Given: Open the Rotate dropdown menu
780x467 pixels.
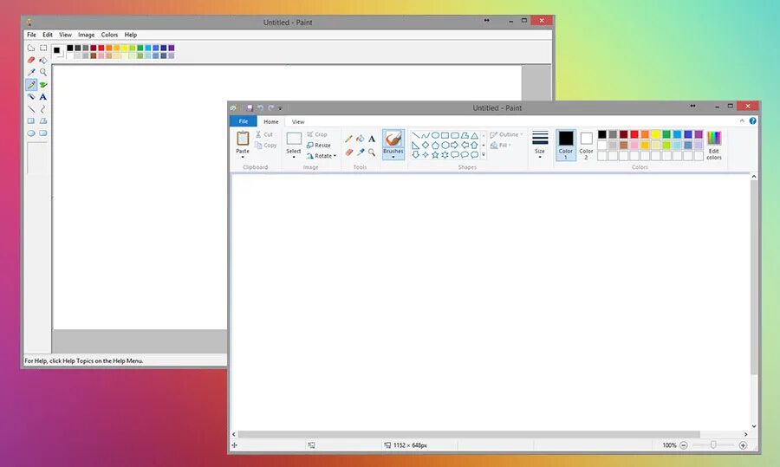Looking at the screenshot, I should pyautogui.click(x=322, y=156).
